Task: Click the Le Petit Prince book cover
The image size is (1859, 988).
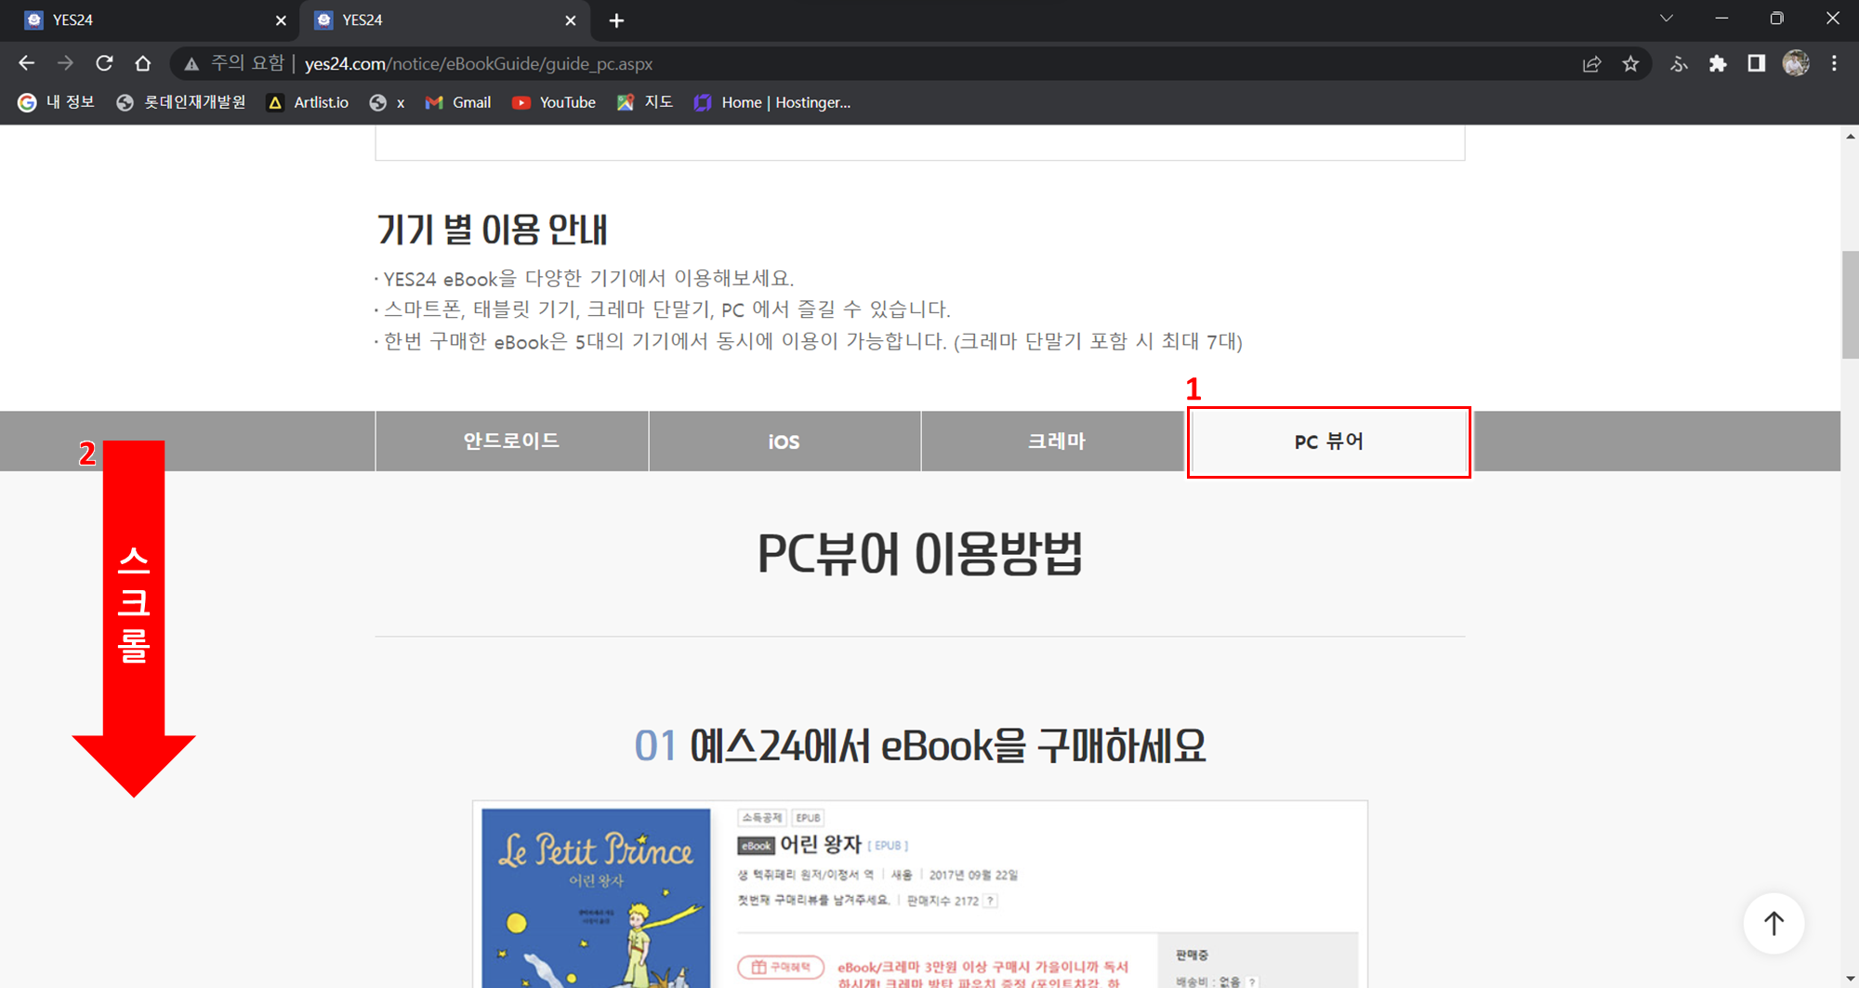Action: pos(596,898)
